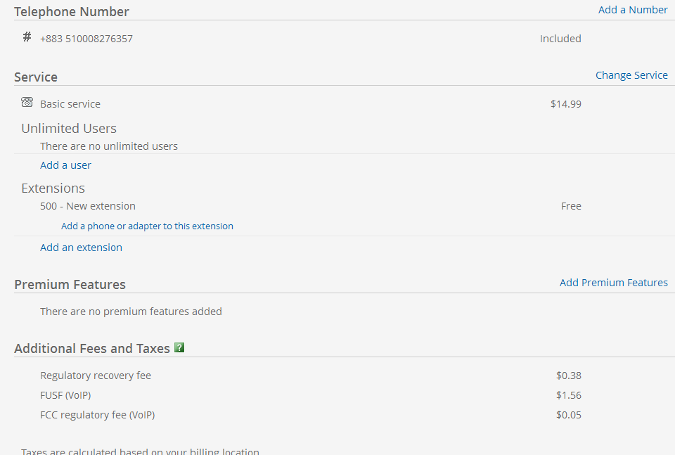Click the Unlimited Users heading
This screenshot has width=675, height=455.
pyautogui.click(x=69, y=128)
